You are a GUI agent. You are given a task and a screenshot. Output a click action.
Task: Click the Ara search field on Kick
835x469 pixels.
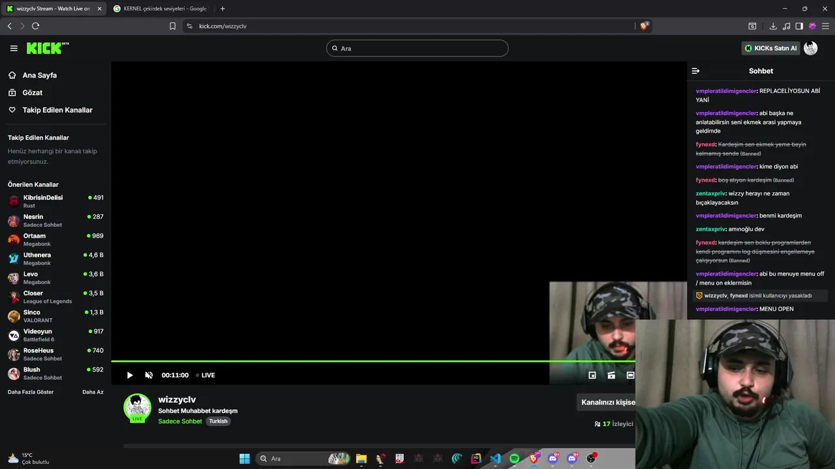click(417, 48)
